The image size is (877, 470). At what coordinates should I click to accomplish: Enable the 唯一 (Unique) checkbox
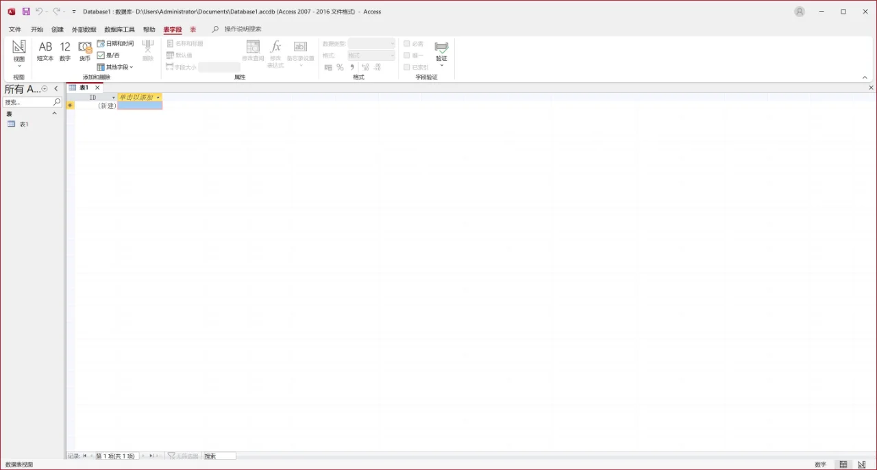click(x=407, y=55)
